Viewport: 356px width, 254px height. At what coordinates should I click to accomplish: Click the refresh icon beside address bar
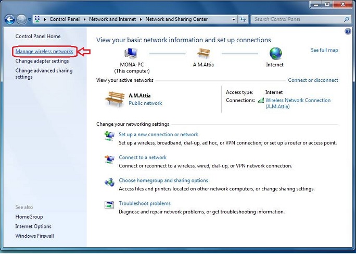pyautogui.click(x=243, y=19)
